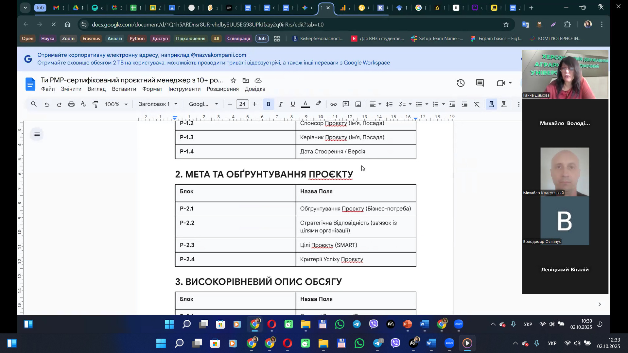Click the insert link icon
The height and width of the screenshot is (353, 628).
tap(333, 104)
